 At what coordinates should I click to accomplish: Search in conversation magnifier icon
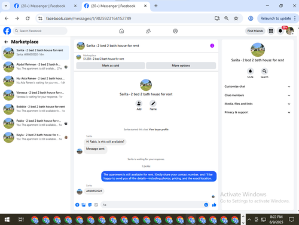tap(264, 71)
